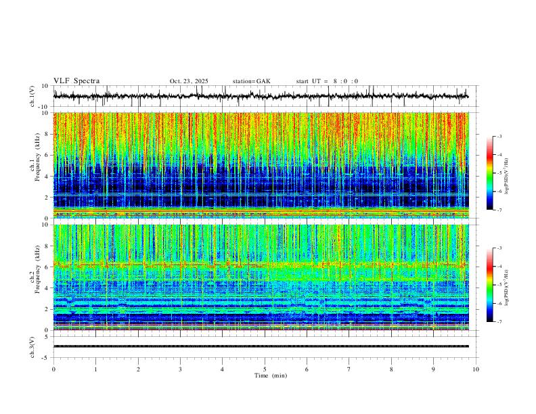The image size is (536, 414).
Task: Click the "Time (min)" axis label
Action: [271, 375]
